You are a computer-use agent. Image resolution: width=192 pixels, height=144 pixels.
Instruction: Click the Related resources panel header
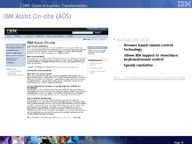pyautogui.click(x=98, y=60)
